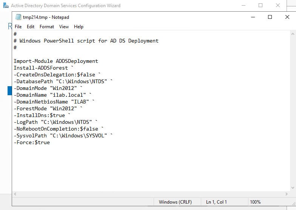This screenshot has width=296, height=210.
Task: Click the horizontal scrollbar right arrow
Action: coord(286,194)
